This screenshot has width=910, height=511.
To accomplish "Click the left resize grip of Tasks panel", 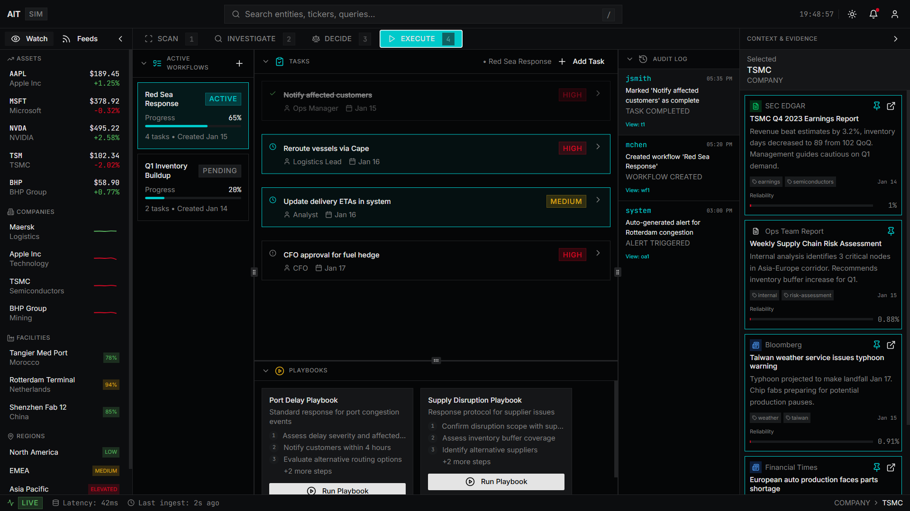I will 254,272.
